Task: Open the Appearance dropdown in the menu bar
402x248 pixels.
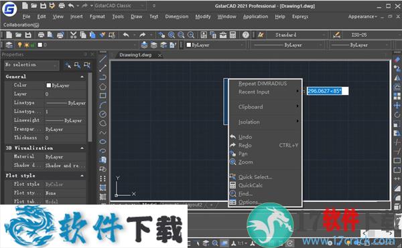Action: [362, 17]
